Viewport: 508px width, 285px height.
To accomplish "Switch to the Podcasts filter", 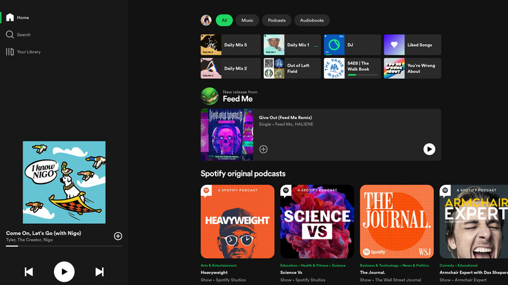I will 276,20.
